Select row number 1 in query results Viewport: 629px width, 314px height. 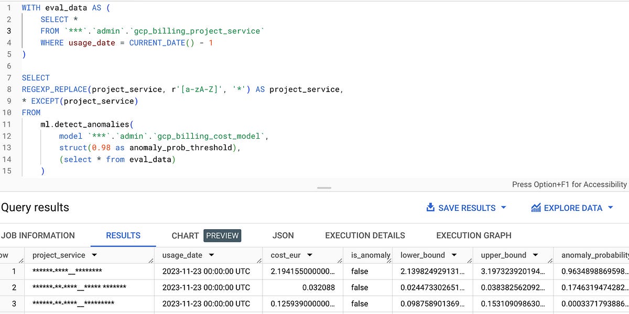pyautogui.click(x=14, y=271)
